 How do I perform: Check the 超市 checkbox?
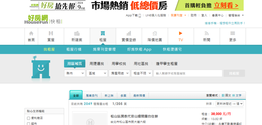(x=29, y=124)
